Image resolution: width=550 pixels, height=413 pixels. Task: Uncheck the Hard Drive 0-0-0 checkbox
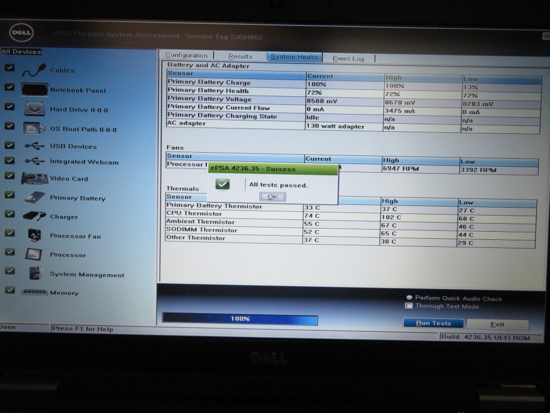point(10,106)
